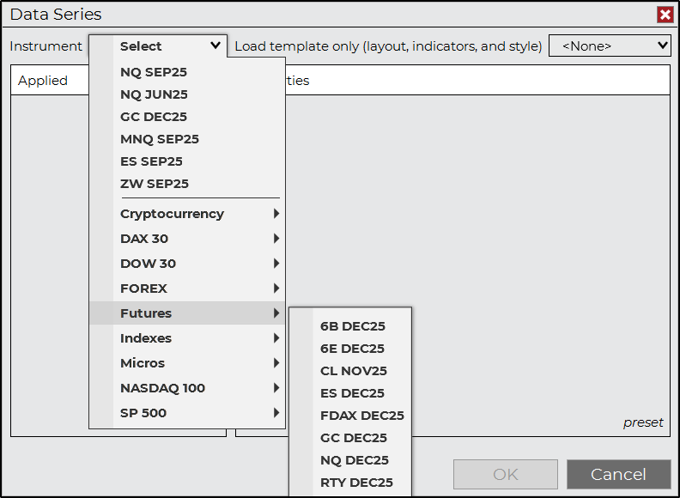Click the Applied panel header

click(43, 80)
